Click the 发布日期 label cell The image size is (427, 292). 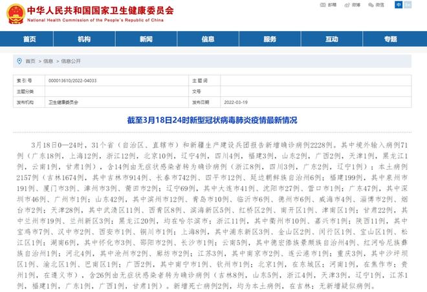[204, 102]
